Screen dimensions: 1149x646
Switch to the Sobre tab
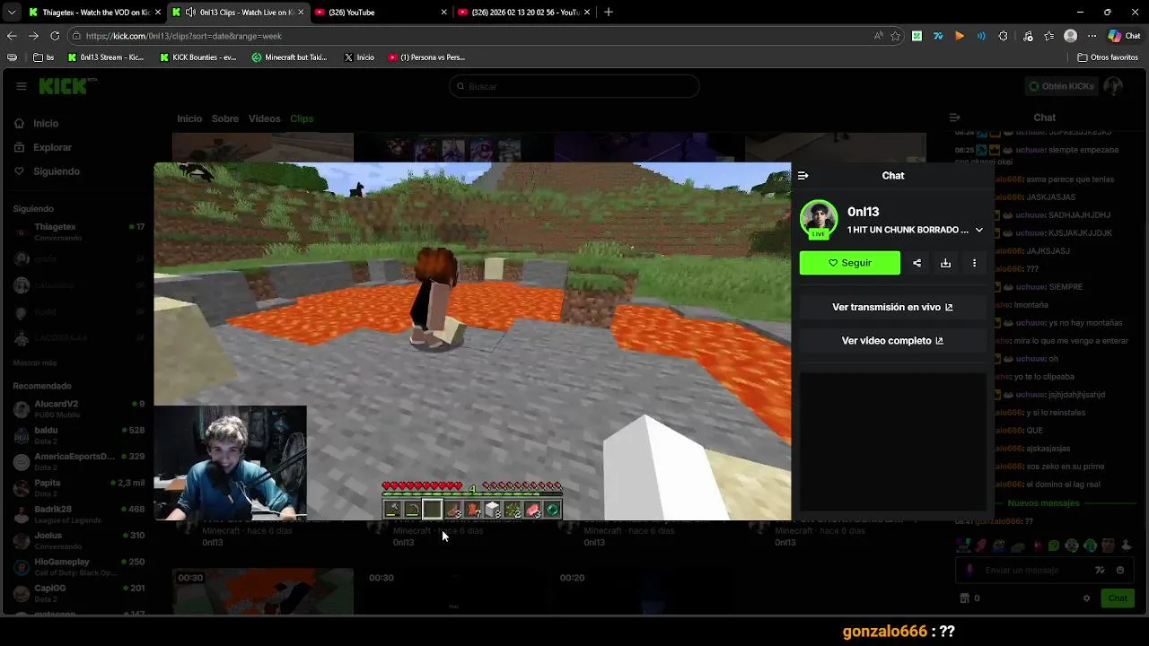pos(225,118)
